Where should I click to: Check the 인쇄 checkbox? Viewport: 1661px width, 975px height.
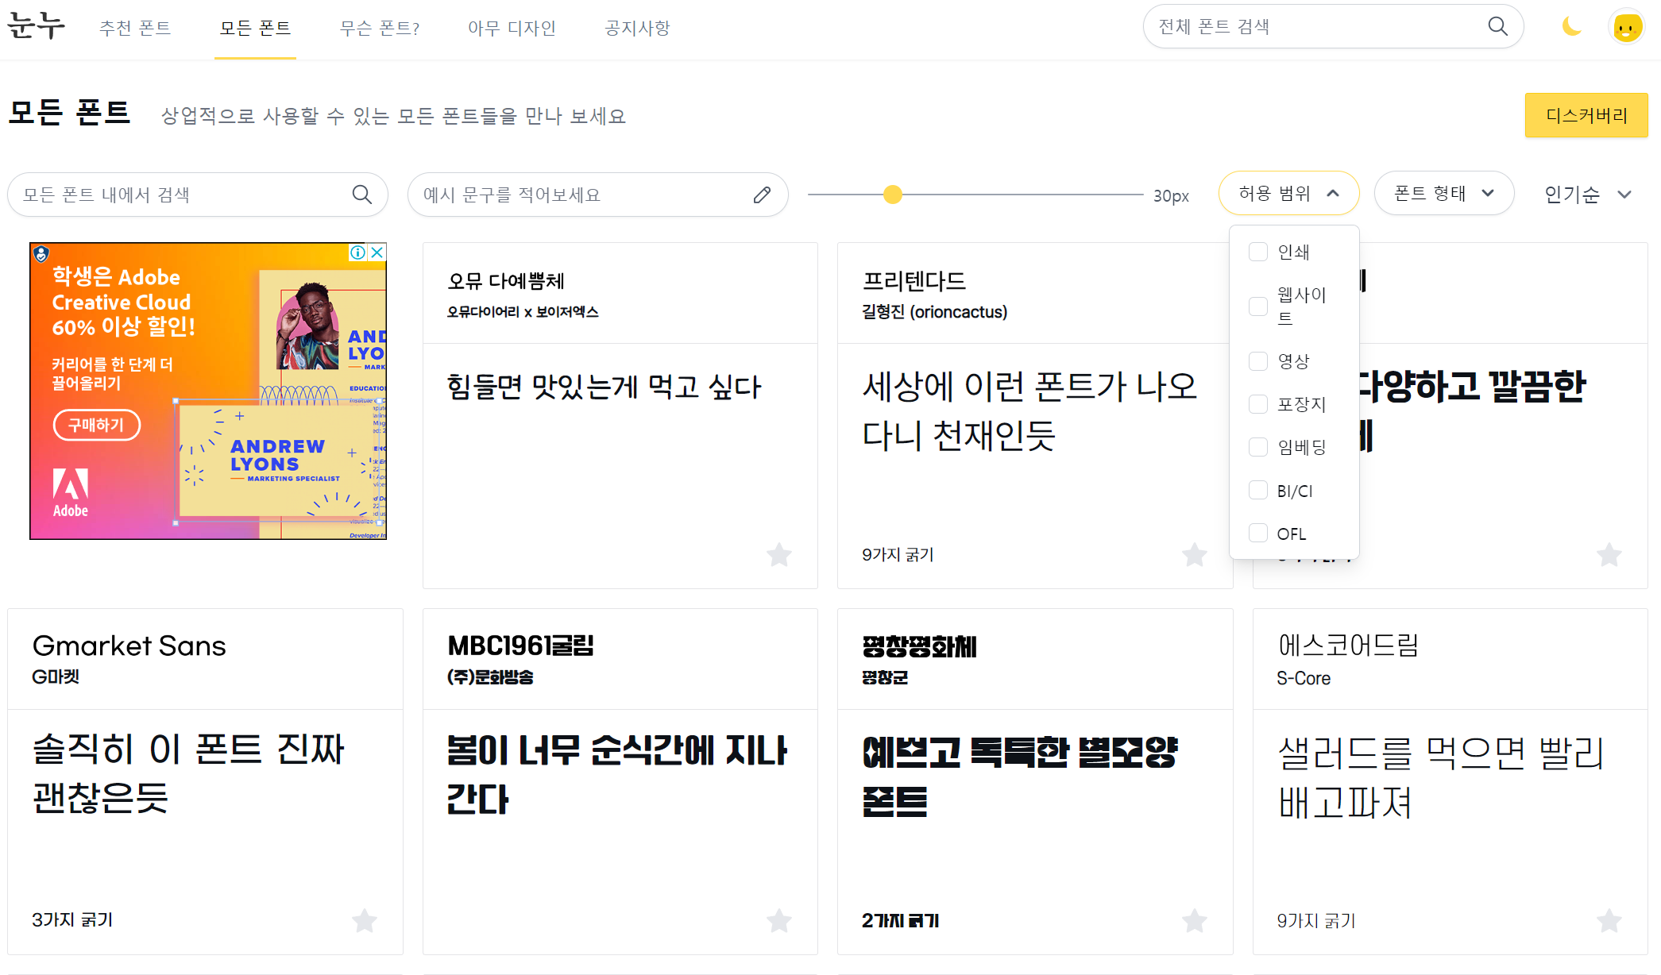pos(1258,252)
